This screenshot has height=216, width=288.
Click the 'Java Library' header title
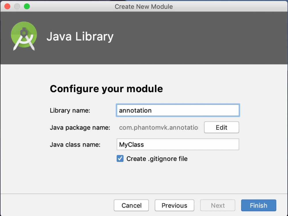[x=80, y=37]
